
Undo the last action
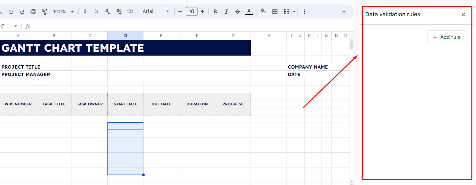pyautogui.click(x=11, y=12)
